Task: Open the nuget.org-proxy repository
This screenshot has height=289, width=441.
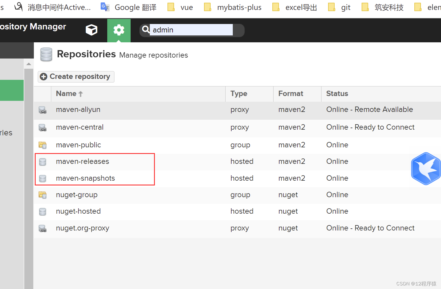Action: [x=82, y=228]
